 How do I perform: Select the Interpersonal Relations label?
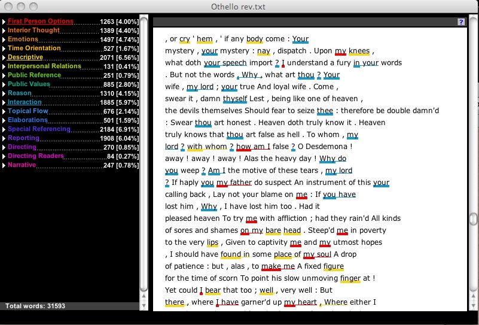pyautogui.click(x=44, y=66)
